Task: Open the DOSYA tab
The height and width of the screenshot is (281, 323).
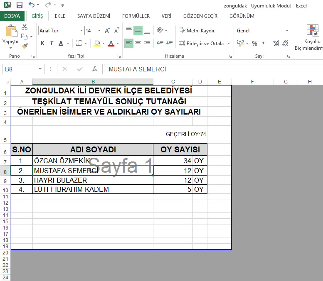Action: tap(12, 16)
